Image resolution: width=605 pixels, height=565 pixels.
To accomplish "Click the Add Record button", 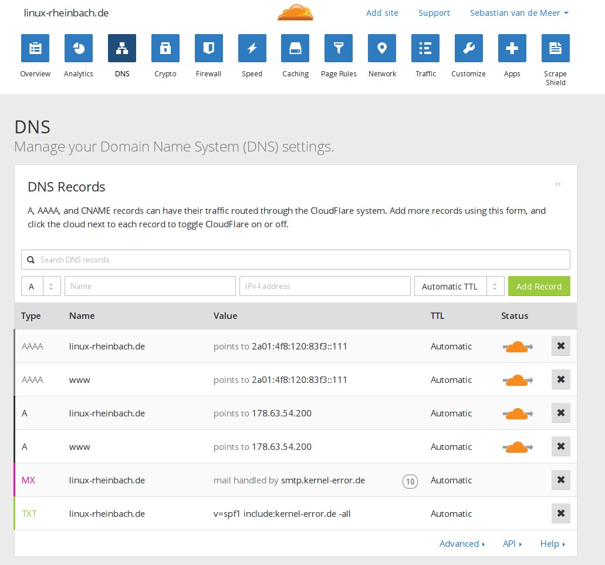I will coord(539,286).
